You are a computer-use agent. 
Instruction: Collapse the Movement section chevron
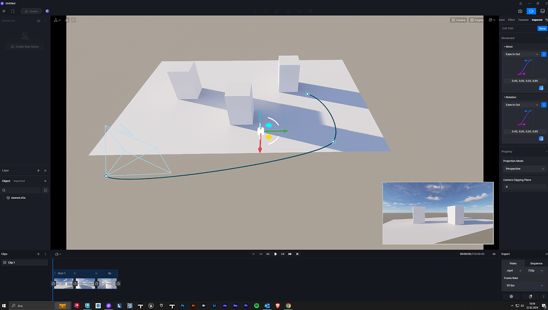(x=546, y=38)
